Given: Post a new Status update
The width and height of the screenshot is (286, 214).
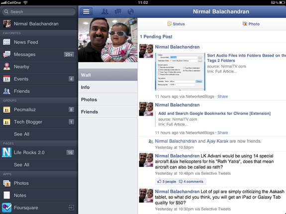Looking at the screenshot, I should (x=176, y=24).
